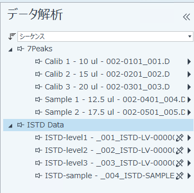Select the ISTD Data sequence row

click(98, 125)
